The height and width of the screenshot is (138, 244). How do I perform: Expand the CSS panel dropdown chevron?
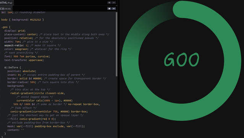tap(114, 8)
